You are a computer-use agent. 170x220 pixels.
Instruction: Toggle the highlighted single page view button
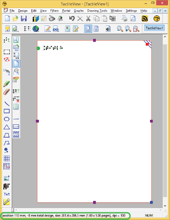coord(88,29)
